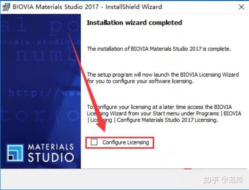Screen dimensions: 249x190
Task: Click the 'installation is complete' sentence
Action: [159, 49]
